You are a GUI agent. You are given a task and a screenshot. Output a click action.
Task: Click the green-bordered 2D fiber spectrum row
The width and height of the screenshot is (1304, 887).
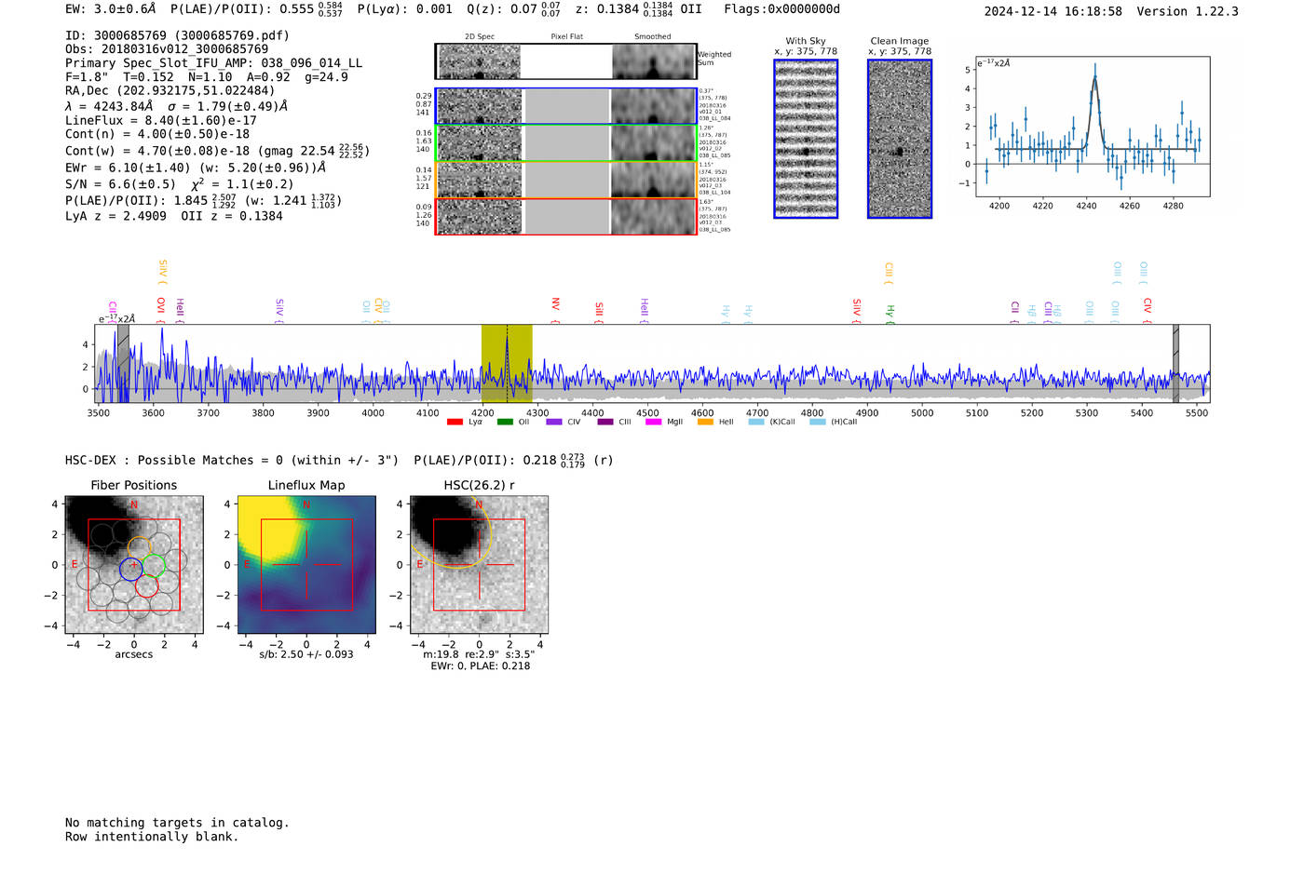pyautogui.click(x=565, y=143)
